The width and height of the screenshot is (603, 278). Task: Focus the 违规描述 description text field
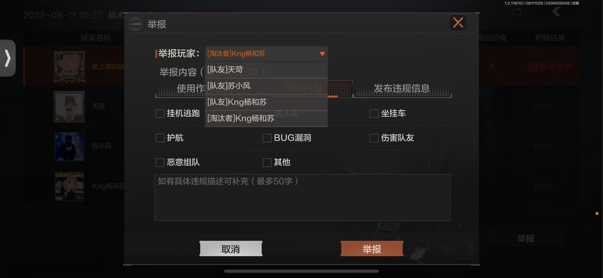[302, 197]
